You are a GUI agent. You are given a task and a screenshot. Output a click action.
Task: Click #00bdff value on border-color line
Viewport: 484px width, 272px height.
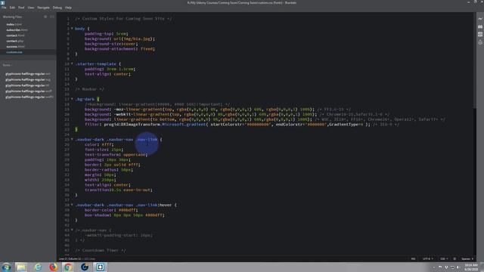[127, 210]
